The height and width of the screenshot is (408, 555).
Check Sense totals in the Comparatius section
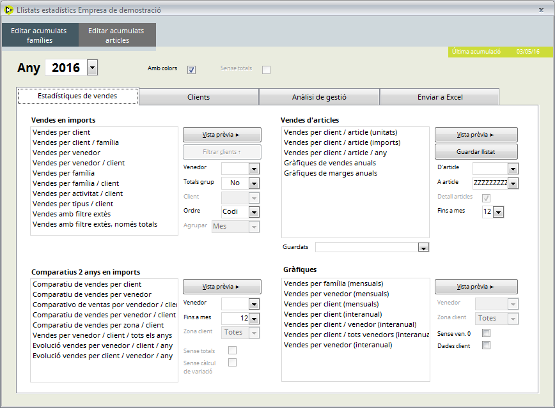[232, 351]
